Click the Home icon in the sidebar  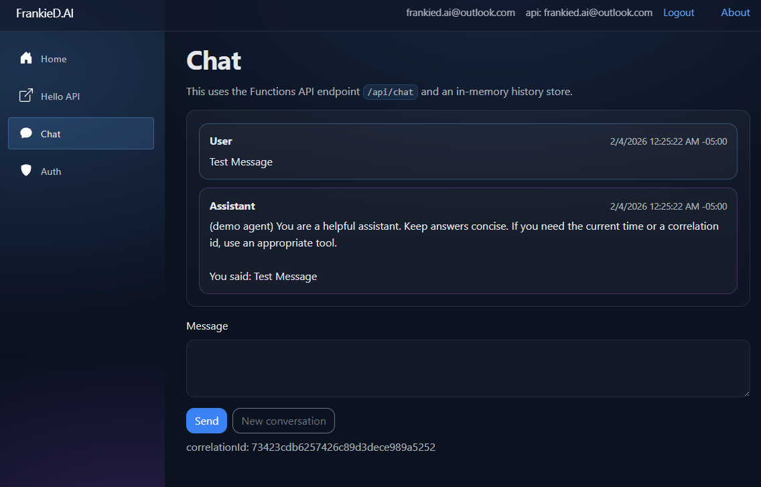click(x=25, y=58)
